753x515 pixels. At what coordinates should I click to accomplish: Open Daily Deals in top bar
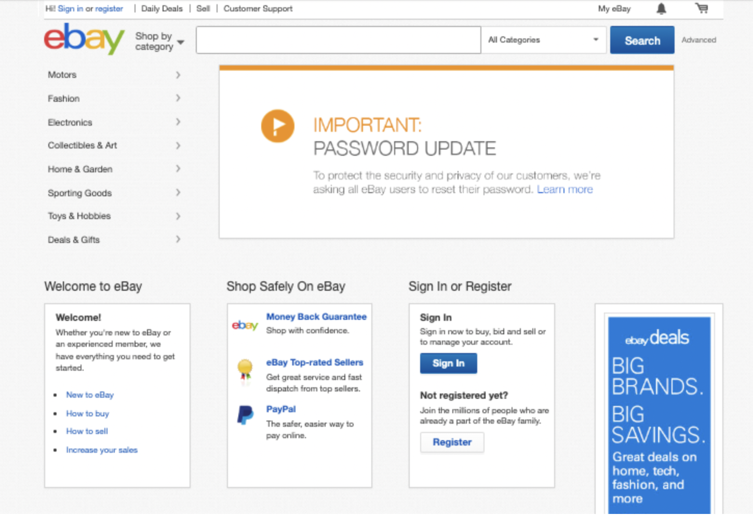[162, 8]
